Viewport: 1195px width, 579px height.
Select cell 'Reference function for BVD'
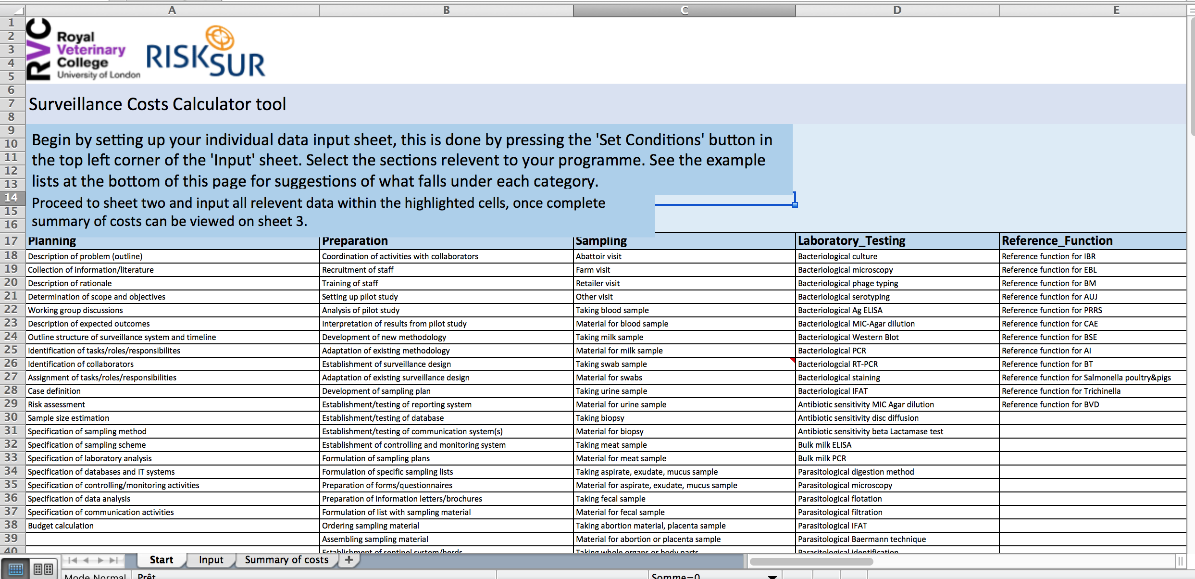(x=1093, y=404)
